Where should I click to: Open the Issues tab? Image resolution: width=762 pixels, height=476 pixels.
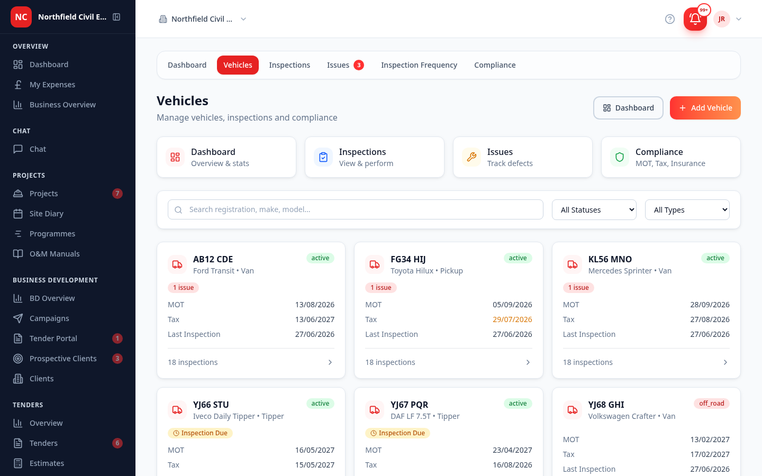tap(345, 65)
